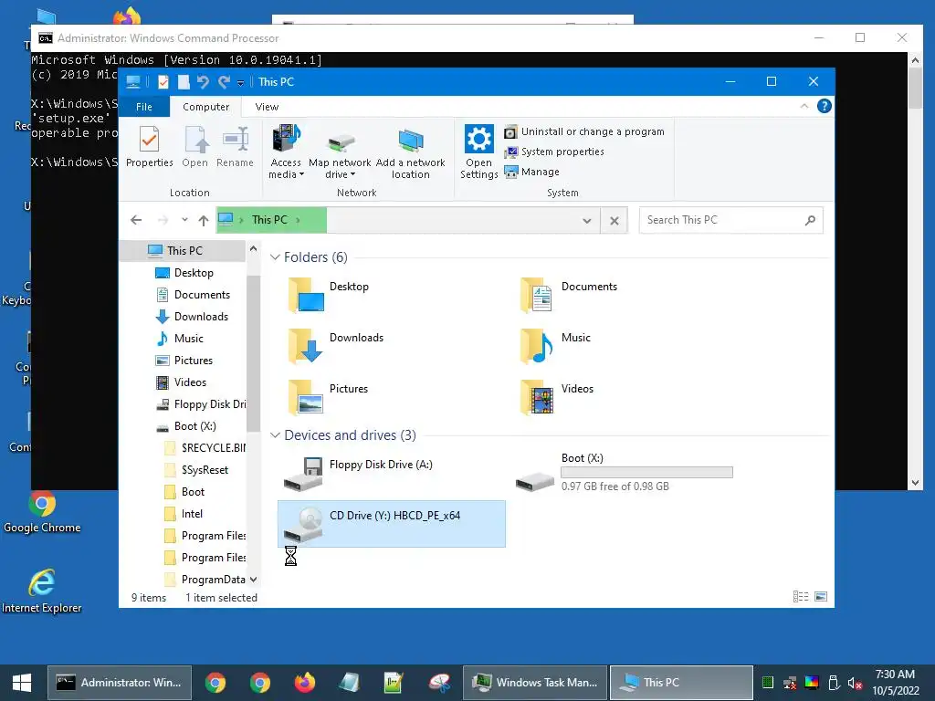
Task: Open the Access media dropdown
Action: (286, 152)
